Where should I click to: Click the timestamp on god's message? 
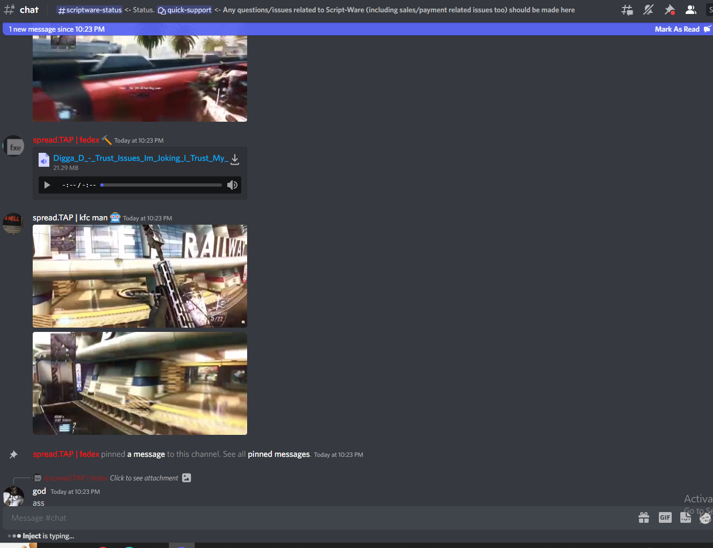click(x=75, y=492)
